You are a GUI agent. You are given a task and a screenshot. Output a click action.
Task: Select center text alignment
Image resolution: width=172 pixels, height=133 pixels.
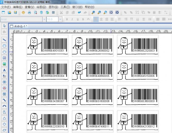point(101,19)
